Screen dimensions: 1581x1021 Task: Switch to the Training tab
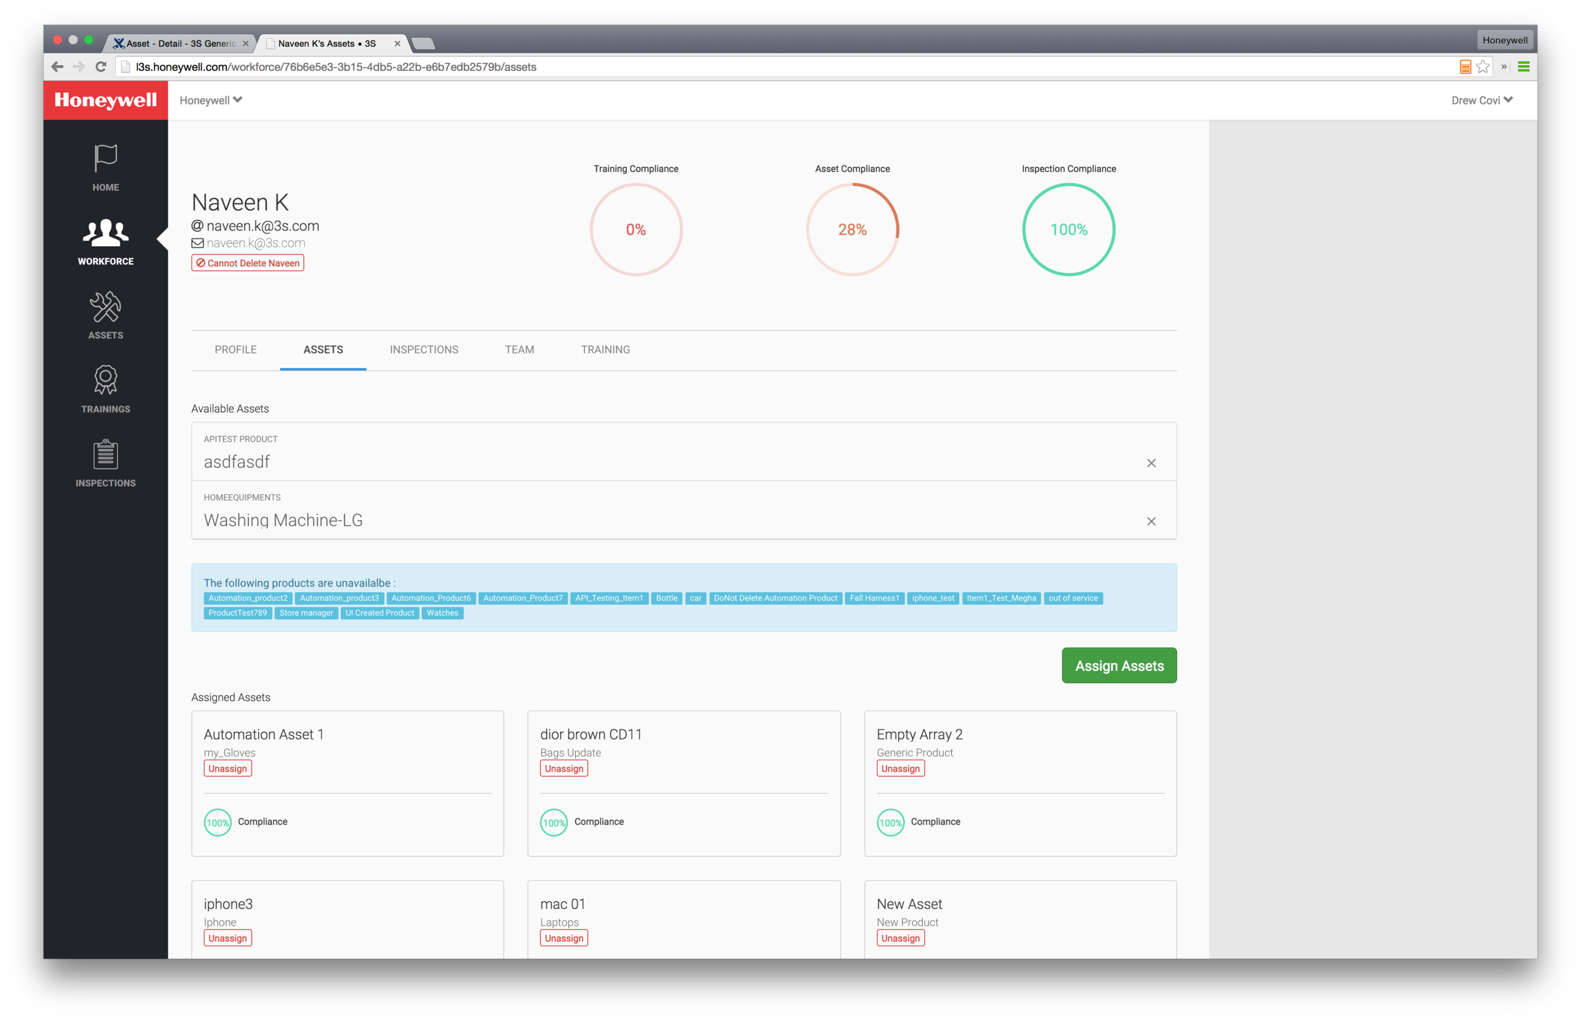click(605, 349)
